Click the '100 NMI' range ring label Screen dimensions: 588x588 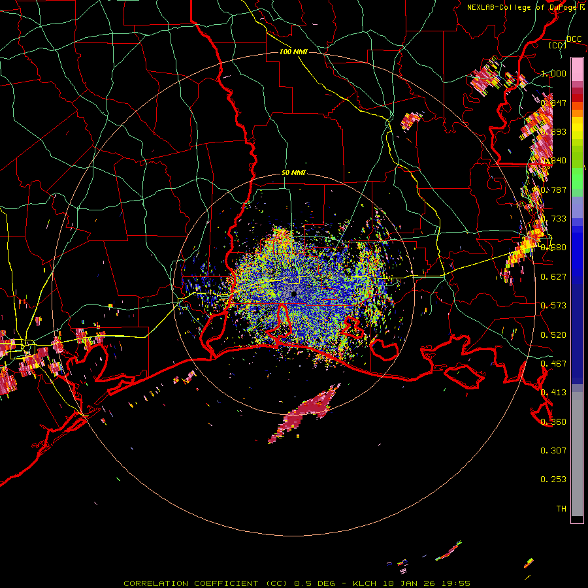click(293, 52)
